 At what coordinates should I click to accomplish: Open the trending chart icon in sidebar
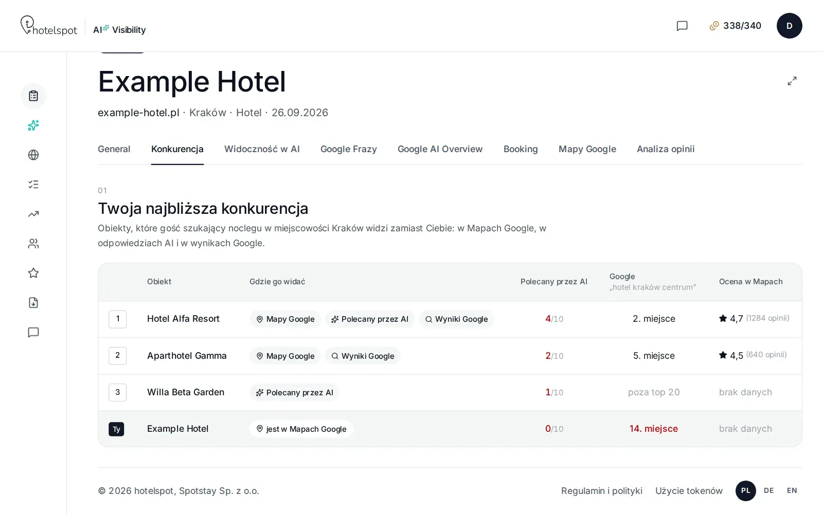pos(33,214)
